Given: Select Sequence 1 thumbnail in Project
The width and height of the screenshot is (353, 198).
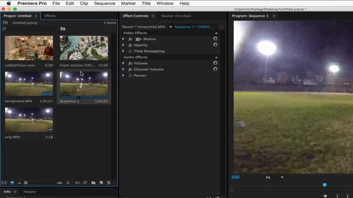Looking at the screenshot, I should click(84, 84).
